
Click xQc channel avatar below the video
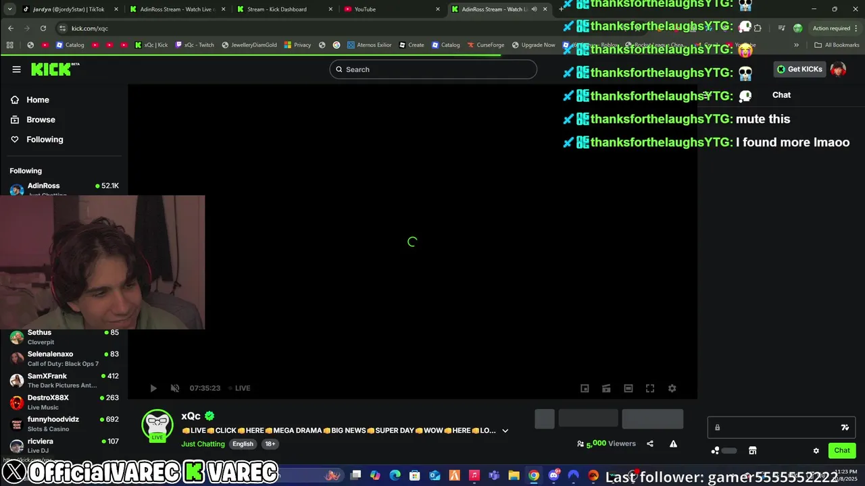pyautogui.click(x=157, y=425)
